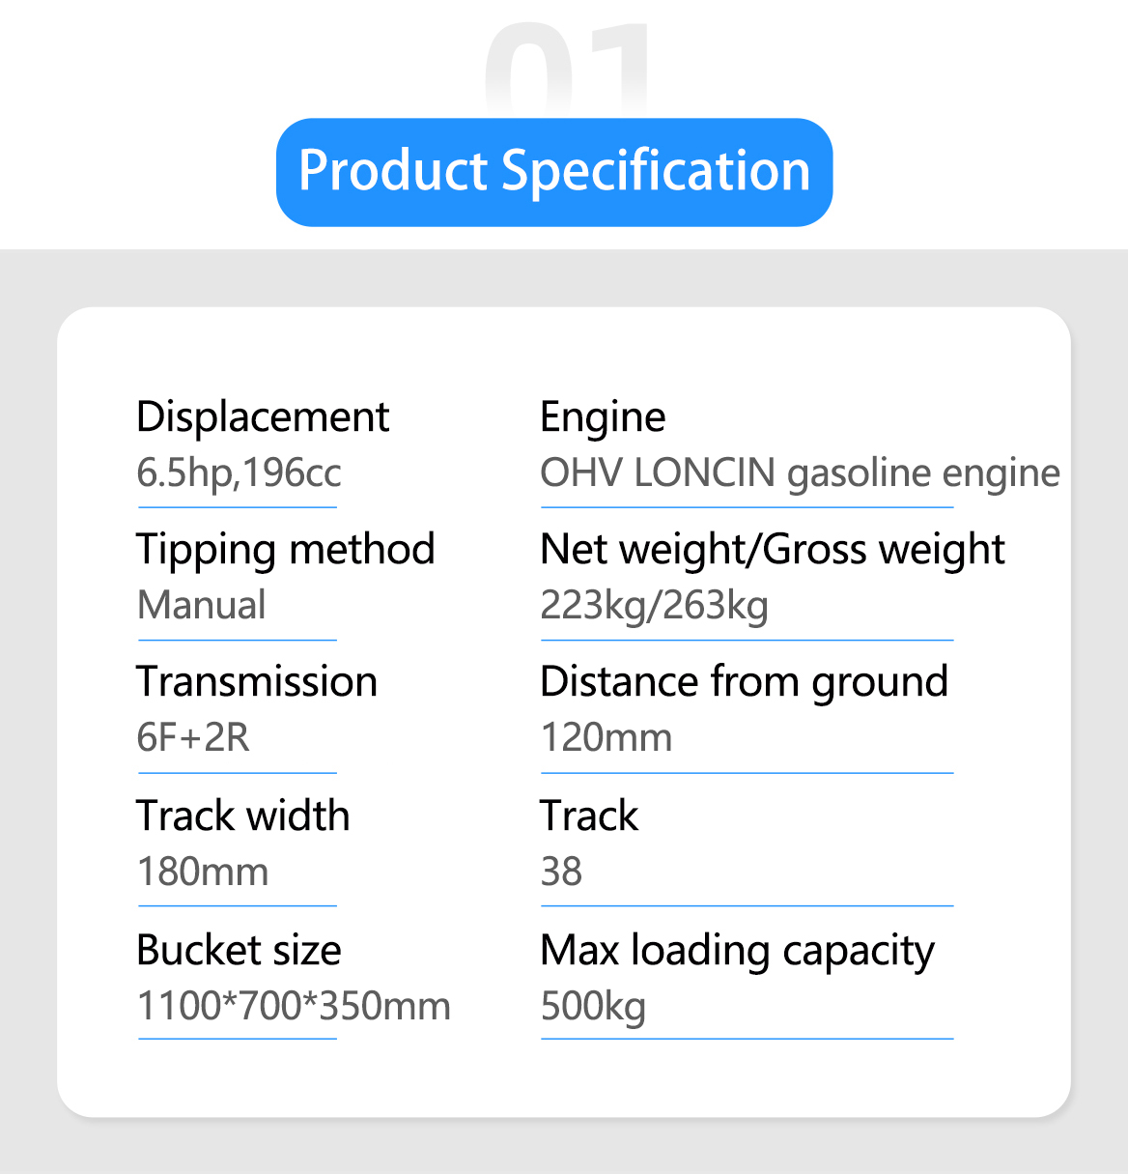Click the 6F+2R transmission value
Image resolution: width=1128 pixels, height=1174 pixels.
pos(193,738)
